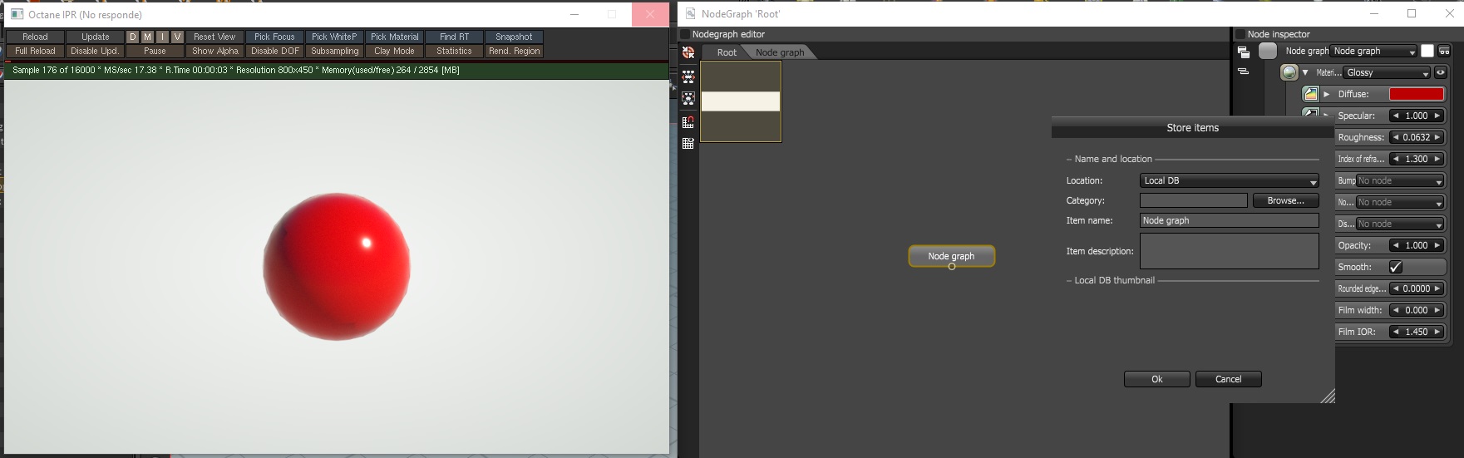Open the Location dropdown showing Local DB

(x=1230, y=180)
